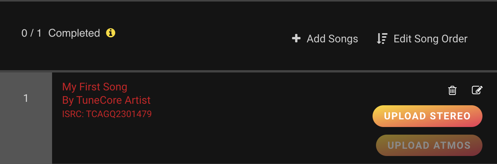The height and width of the screenshot is (164, 497).
Task: Click the plus icon for Add Songs
Action: [x=296, y=39]
